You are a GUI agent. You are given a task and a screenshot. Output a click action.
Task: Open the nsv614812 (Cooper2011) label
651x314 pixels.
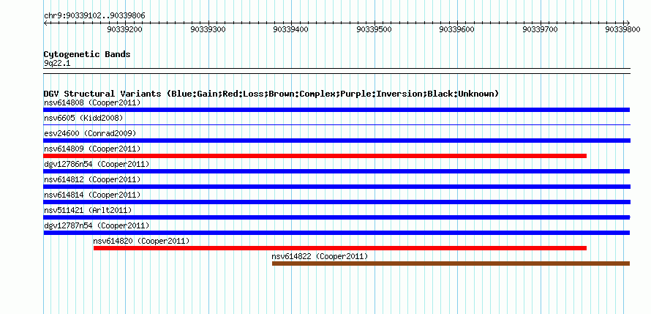92,179
